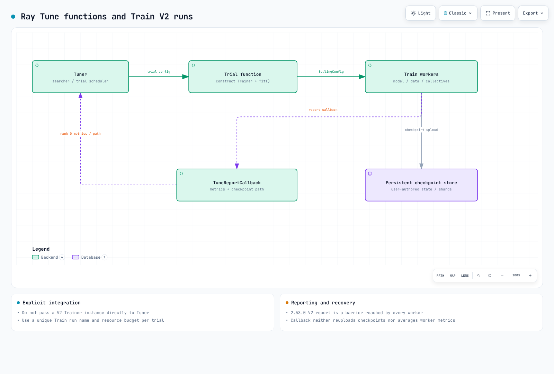This screenshot has height=374, width=554.
Task: Click the 'ScalingConfig' edge label
Action: pos(331,72)
